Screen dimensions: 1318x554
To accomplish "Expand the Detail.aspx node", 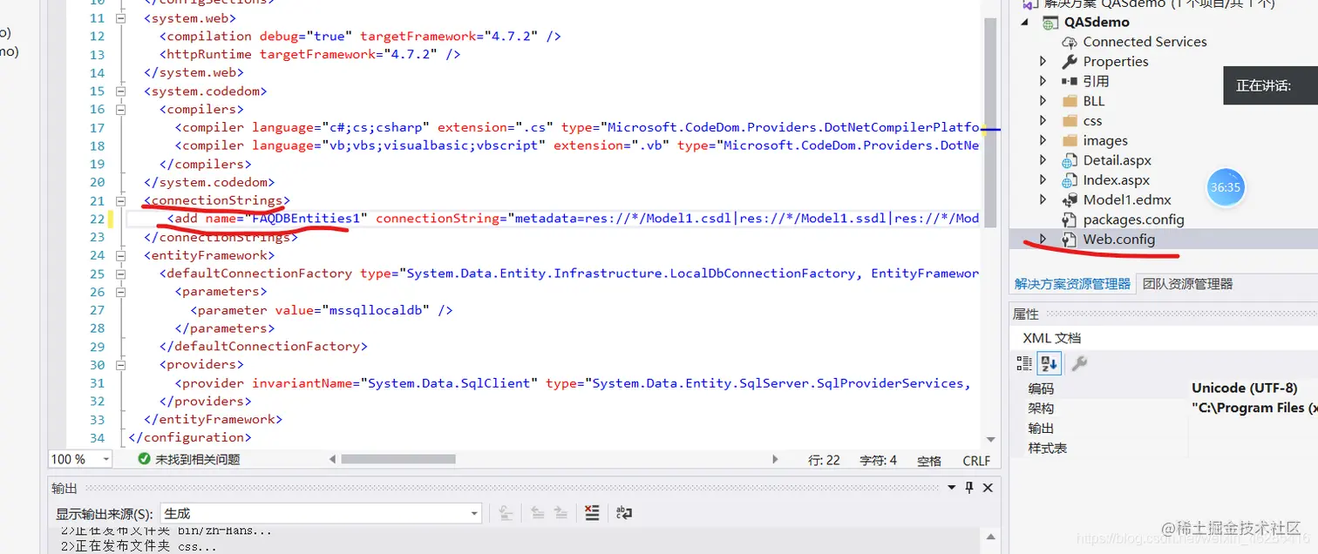I will coord(1043,161).
